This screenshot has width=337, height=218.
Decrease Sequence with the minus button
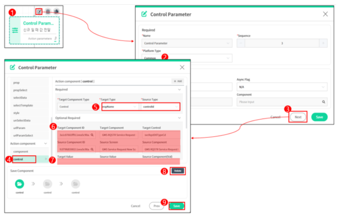[241, 43]
